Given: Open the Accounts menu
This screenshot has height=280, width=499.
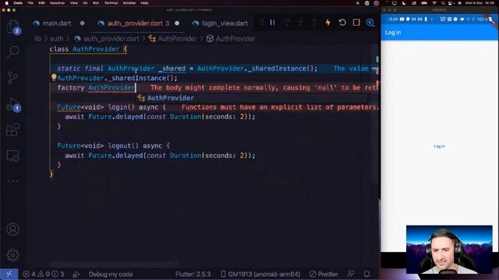Looking at the screenshot, I should click(x=12, y=229).
